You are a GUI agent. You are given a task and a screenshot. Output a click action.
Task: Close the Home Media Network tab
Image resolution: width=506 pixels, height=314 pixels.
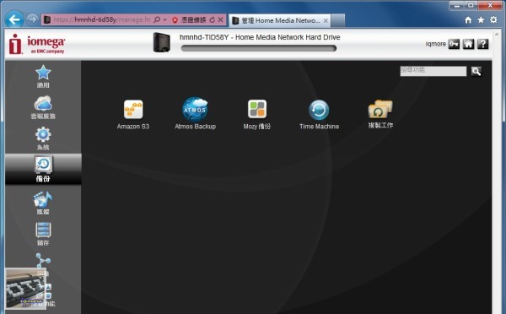(326, 20)
